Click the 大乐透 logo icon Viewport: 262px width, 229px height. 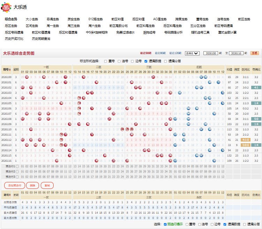[x=6, y=7]
